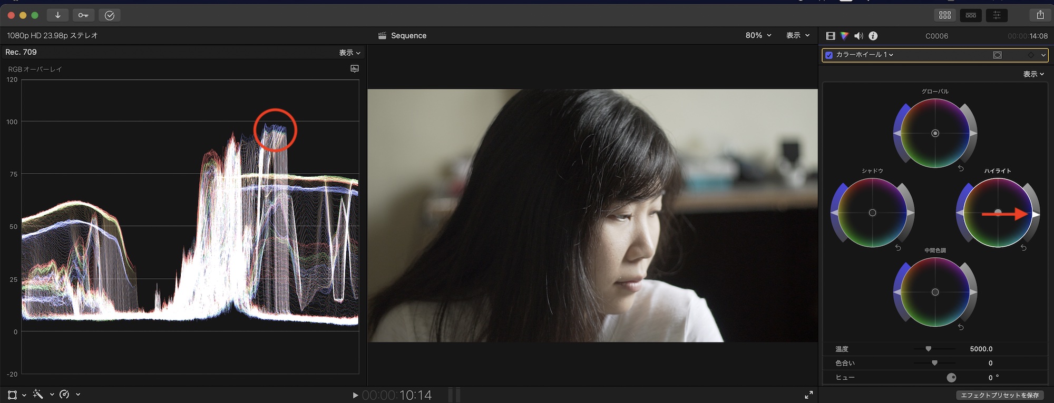The width and height of the screenshot is (1054, 403).
Task: Select the 色合い value field
Action: [x=990, y=363]
